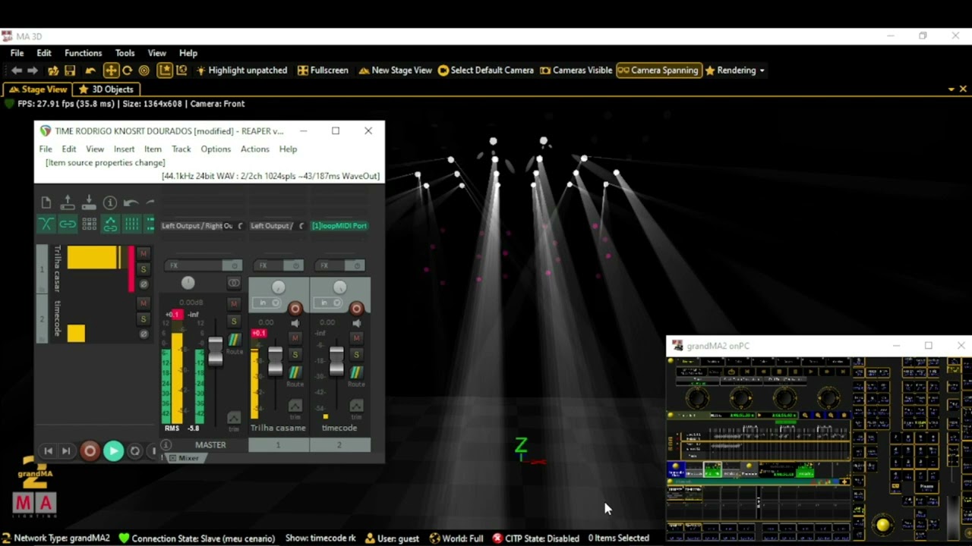Solo the MASTER mixer channel
Image resolution: width=972 pixels, height=546 pixels.
[x=234, y=322]
